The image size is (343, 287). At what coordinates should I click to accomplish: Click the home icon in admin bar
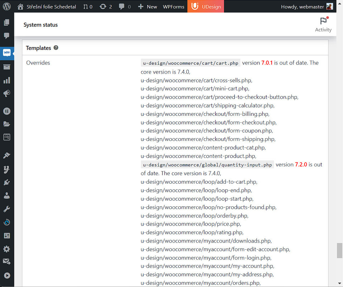[20, 6]
